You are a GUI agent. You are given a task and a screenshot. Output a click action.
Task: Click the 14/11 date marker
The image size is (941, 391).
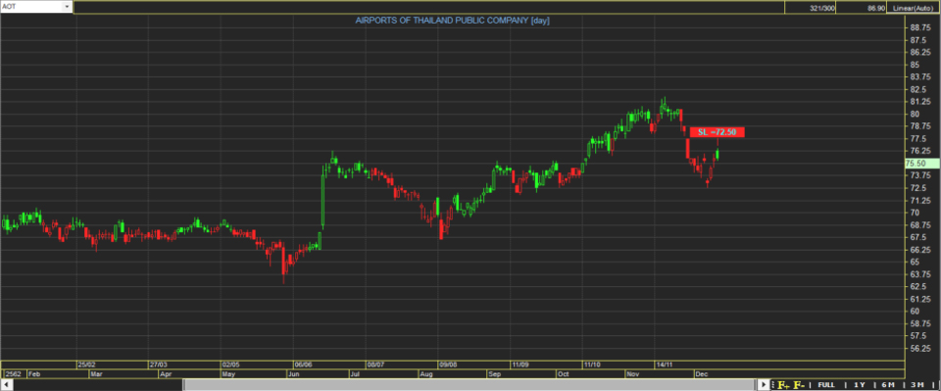[x=664, y=364]
